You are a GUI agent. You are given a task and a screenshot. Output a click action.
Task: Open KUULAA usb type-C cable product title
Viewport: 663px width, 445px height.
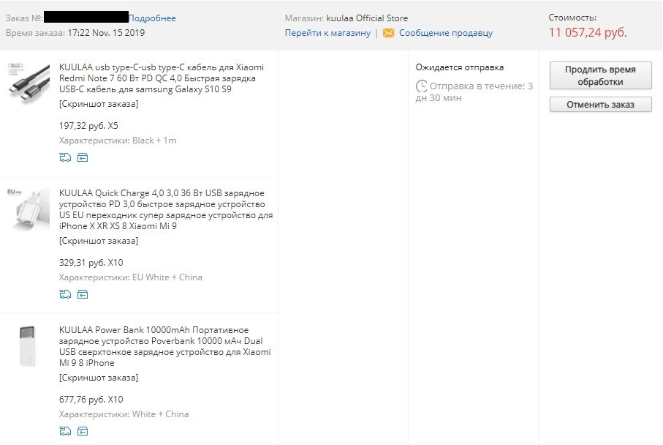[162, 78]
